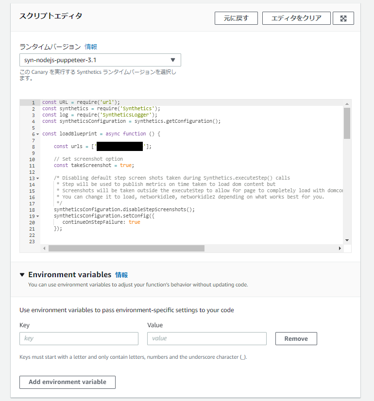The width and height of the screenshot is (374, 401).
Task: Click the horizontal scrollbar right arrow
Action: [x=340, y=249]
